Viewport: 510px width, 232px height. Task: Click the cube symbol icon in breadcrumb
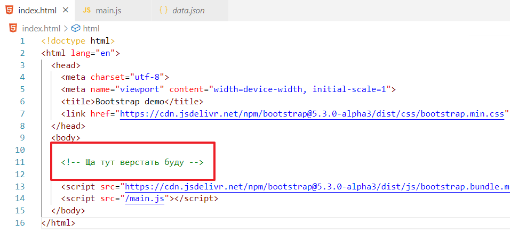[76, 29]
